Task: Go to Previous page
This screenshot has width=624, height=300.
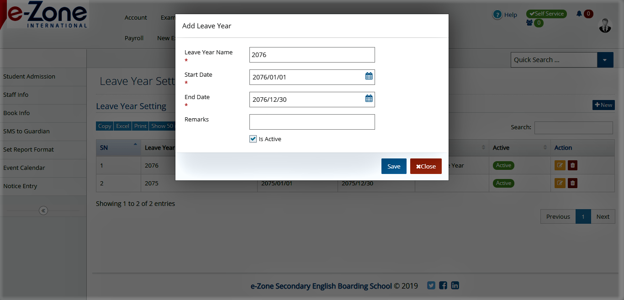Action: coord(558,216)
